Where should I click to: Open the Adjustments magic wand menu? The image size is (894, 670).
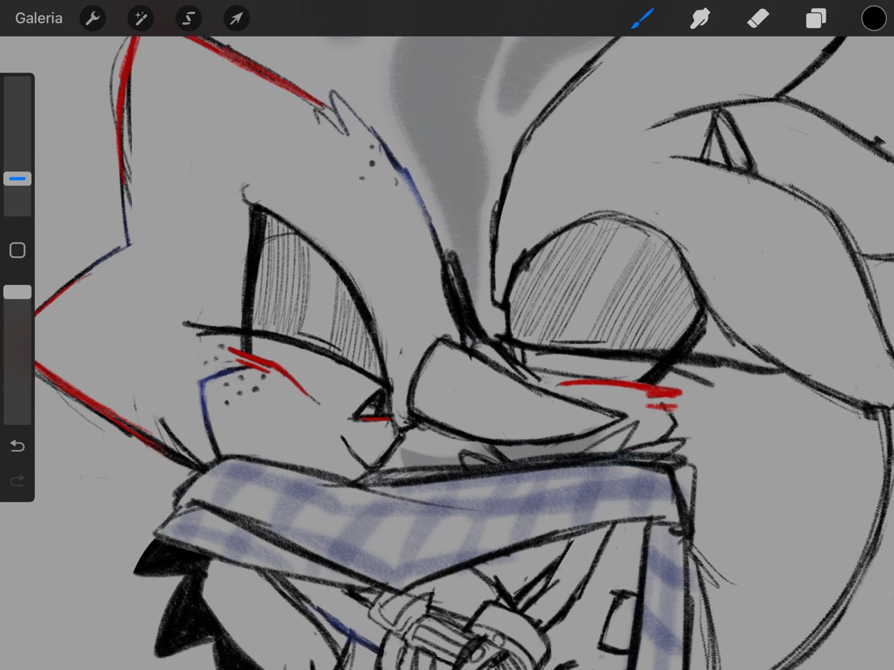tap(140, 18)
